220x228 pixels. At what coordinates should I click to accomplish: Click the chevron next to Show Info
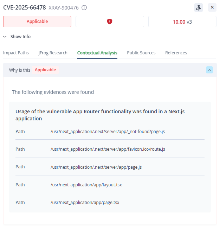pyautogui.click(x=5, y=36)
